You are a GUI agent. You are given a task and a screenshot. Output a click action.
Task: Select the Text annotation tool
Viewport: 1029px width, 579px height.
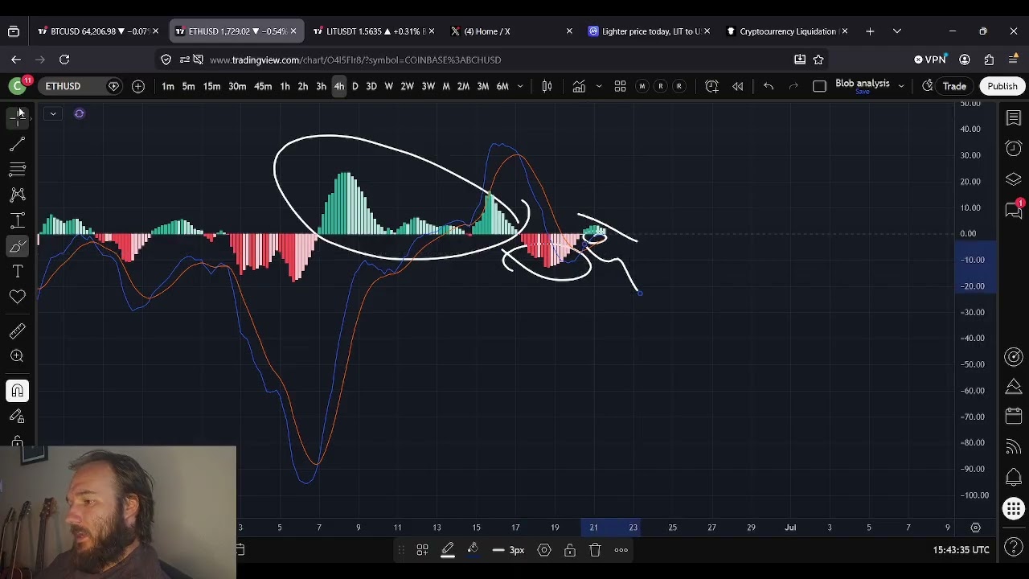pyautogui.click(x=17, y=272)
